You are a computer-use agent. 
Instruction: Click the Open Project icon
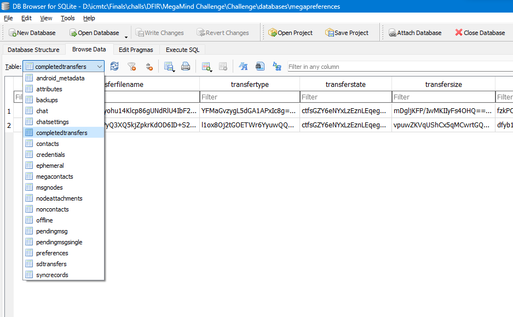(272, 33)
